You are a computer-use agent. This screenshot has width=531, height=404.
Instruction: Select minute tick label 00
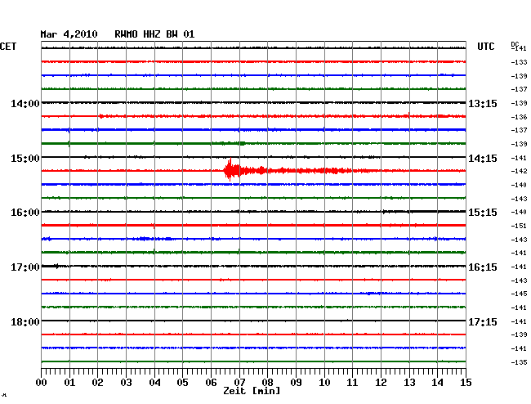click(42, 383)
